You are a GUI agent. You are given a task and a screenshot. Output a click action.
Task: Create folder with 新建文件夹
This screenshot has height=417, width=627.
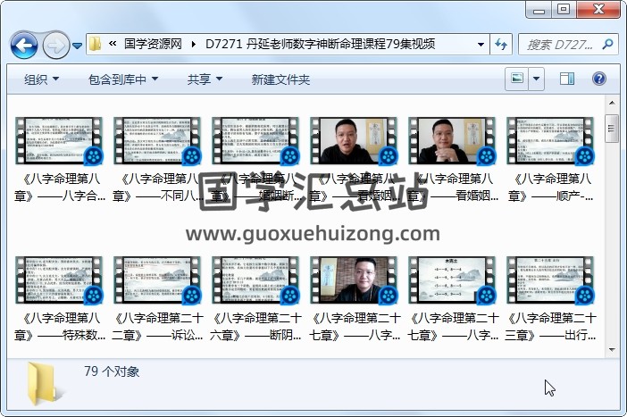coord(280,79)
